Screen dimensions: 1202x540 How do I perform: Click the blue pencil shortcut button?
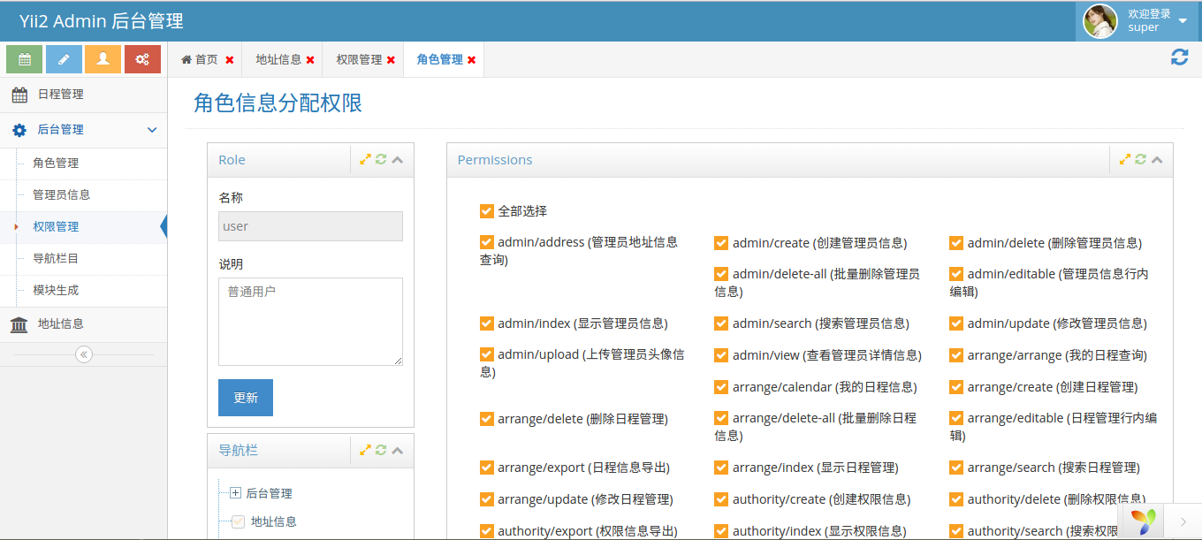pos(64,59)
